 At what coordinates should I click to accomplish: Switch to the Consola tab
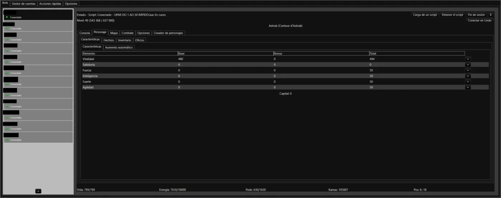tap(85, 33)
